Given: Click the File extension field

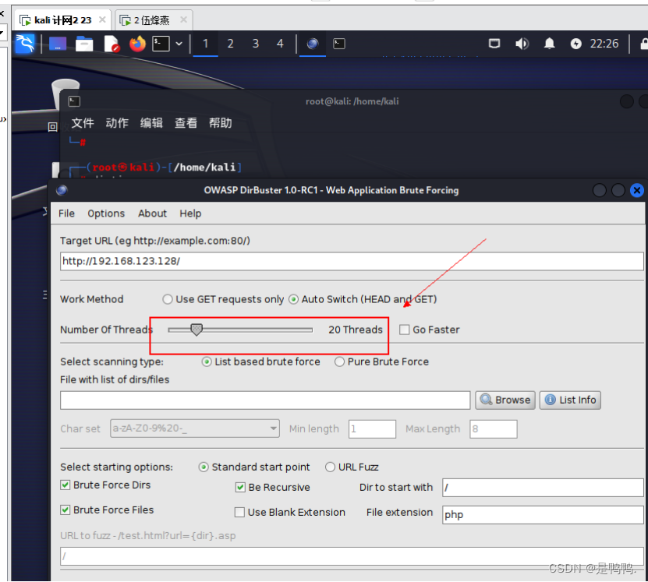Looking at the screenshot, I should (543, 515).
